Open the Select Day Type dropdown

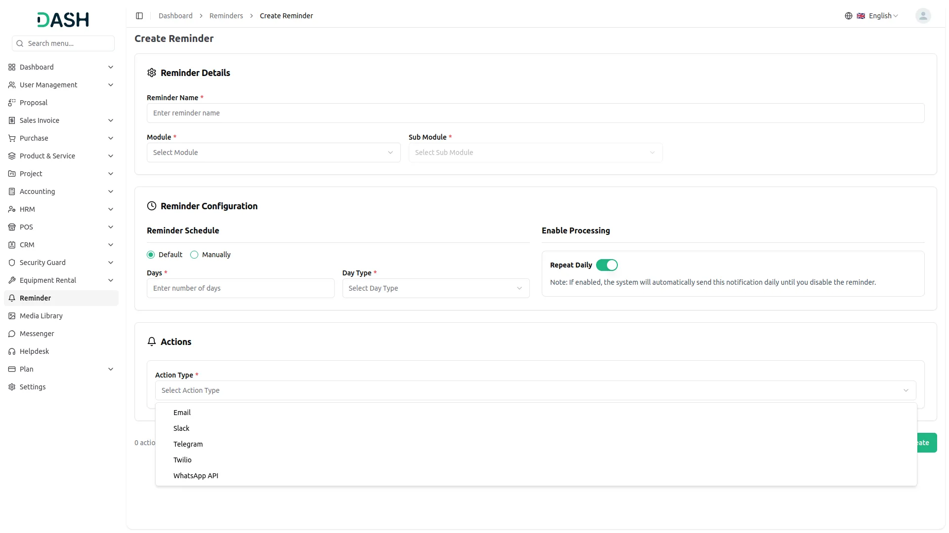tap(435, 288)
